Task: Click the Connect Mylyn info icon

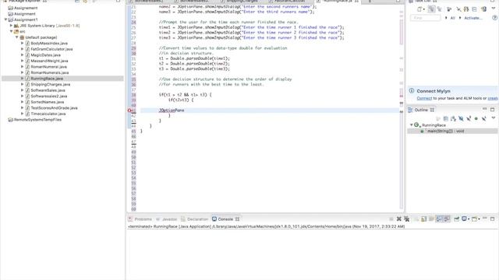Action: click(x=412, y=91)
